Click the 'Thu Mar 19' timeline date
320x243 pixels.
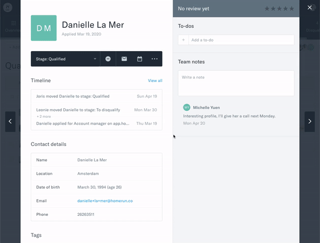pos(147,124)
